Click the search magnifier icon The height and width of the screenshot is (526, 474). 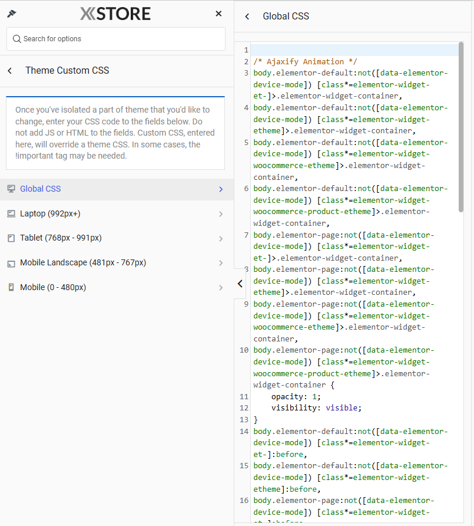click(16, 39)
